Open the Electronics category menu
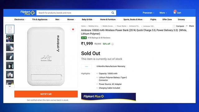Viewport: 199px width, 112px height. click(20, 19)
